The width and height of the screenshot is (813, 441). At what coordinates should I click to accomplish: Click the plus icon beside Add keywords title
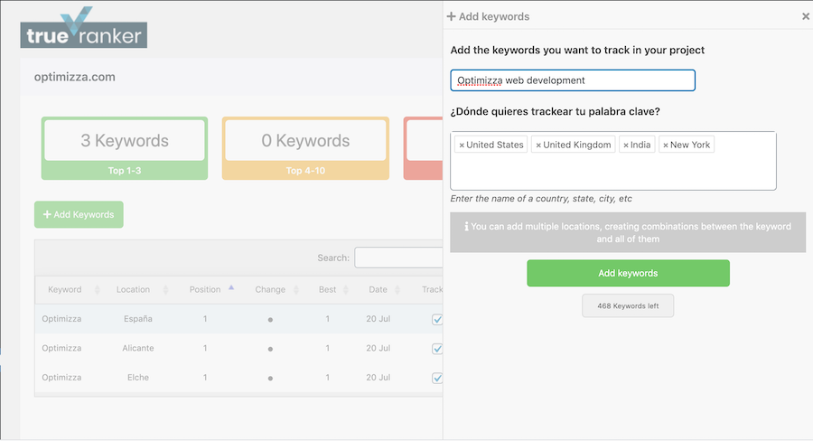tap(451, 16)
